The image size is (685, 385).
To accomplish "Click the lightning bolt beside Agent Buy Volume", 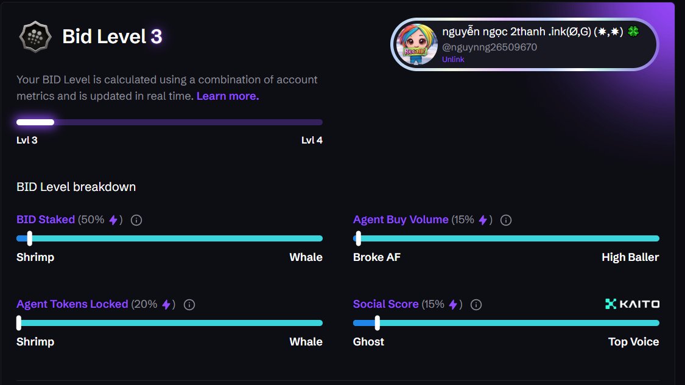I will [483, 220].
